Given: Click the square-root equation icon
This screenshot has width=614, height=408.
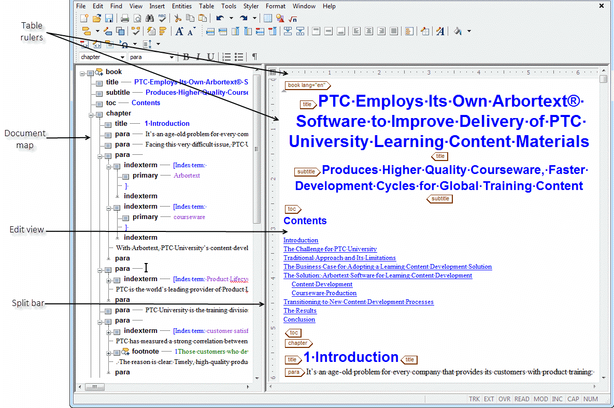Looking at the screenshot, I should click(293, 19).
